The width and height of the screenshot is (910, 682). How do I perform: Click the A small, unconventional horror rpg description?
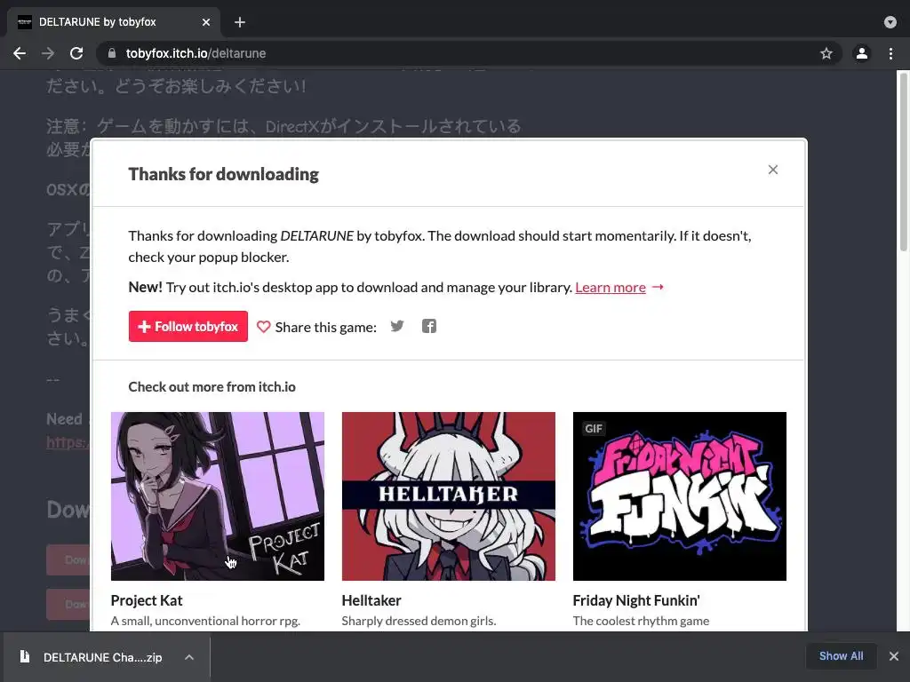coord(205,621)
